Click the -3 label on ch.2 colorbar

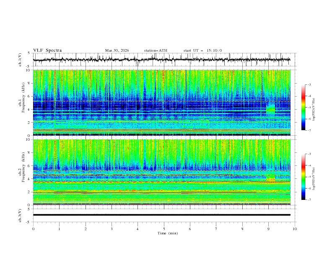[x=309, y=154]
